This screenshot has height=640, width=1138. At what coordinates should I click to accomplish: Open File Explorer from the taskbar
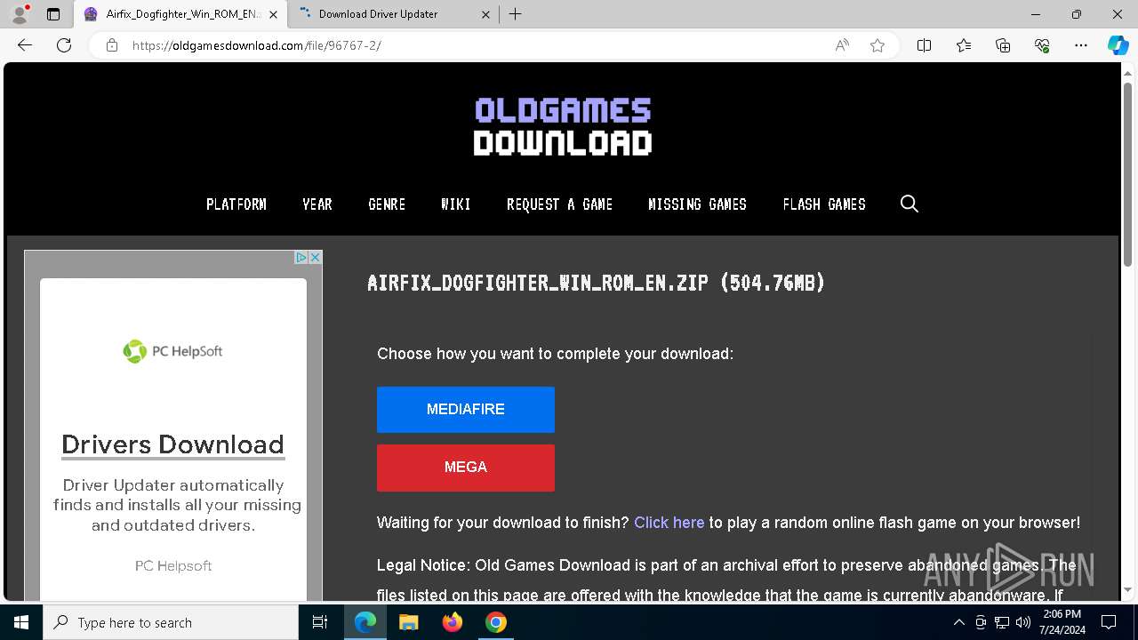point(409,622)
